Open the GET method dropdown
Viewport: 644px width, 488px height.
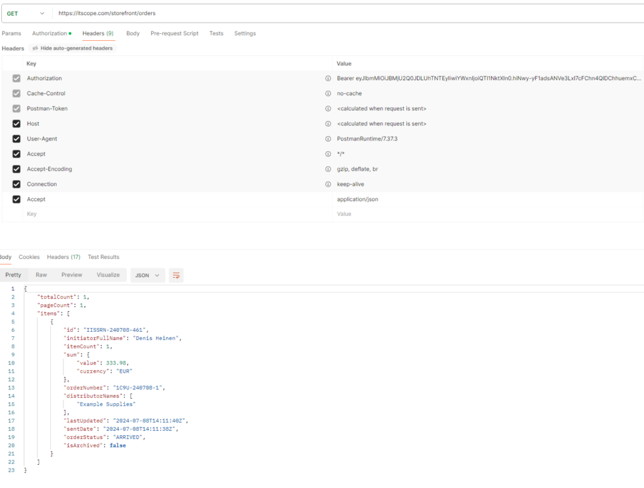click(26, 13)
